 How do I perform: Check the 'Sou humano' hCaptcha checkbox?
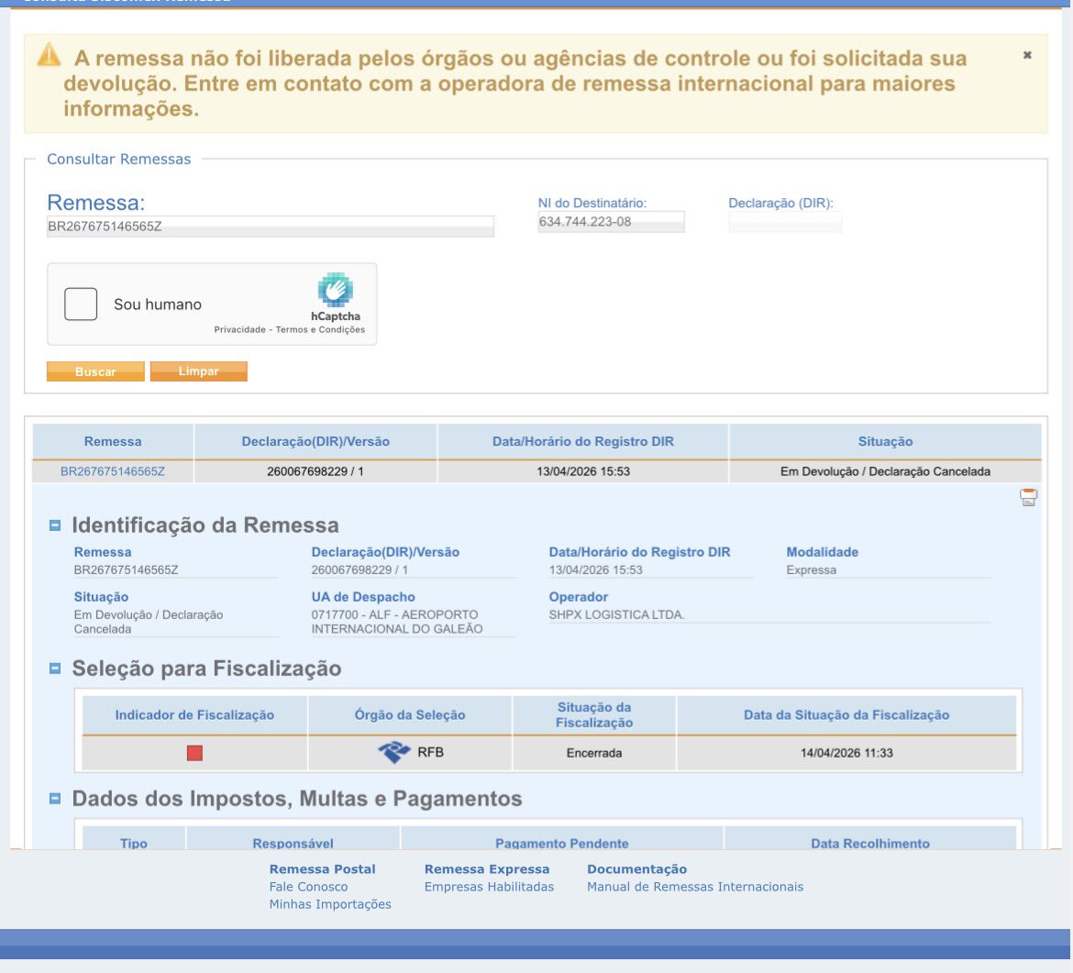[x=81, y=304]
